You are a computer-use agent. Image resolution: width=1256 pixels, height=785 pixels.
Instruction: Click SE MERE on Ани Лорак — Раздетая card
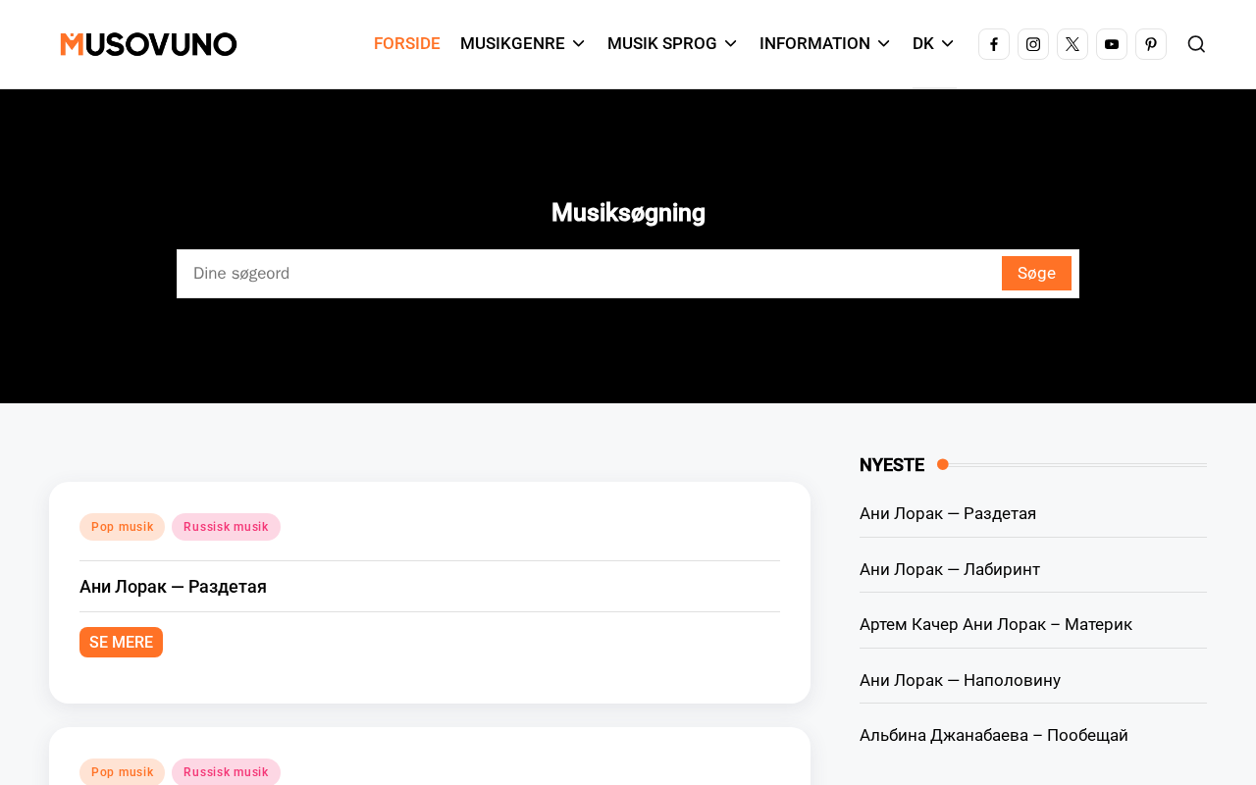[x=121, y=643]
